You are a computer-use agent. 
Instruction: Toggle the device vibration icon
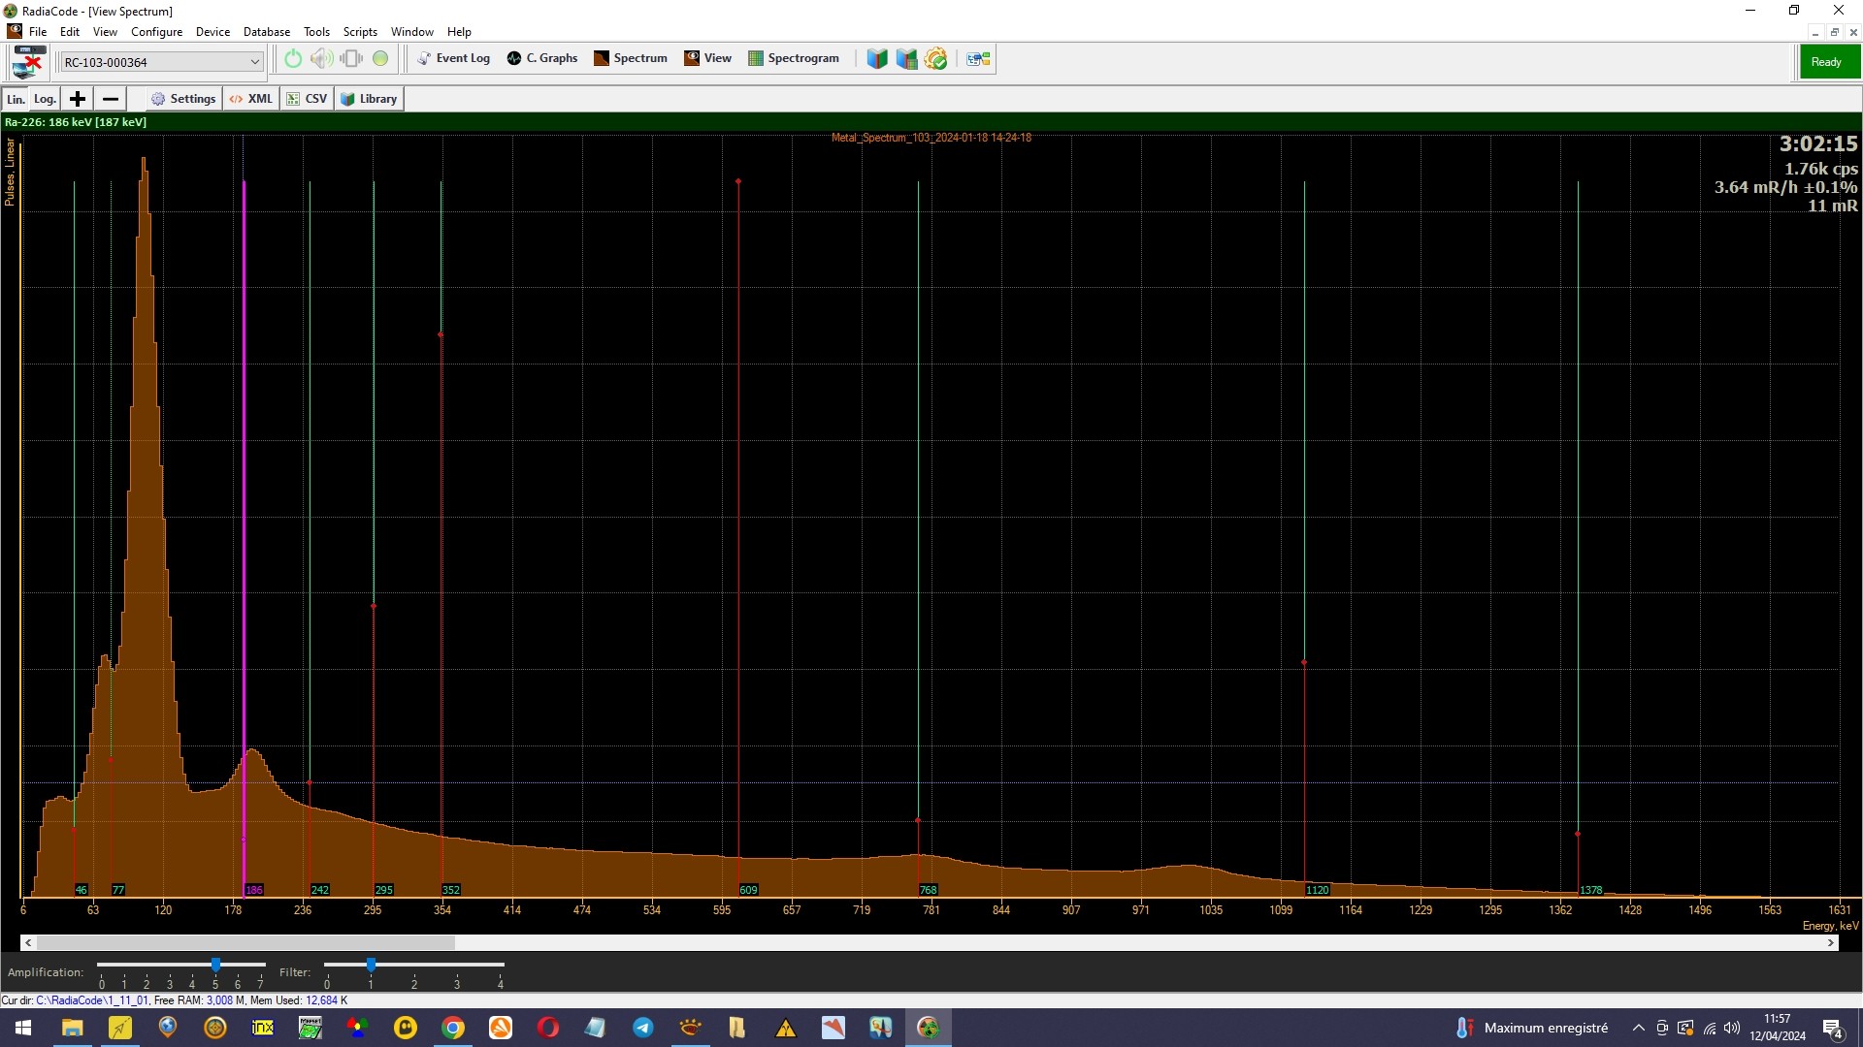click(x=351, y=59)
